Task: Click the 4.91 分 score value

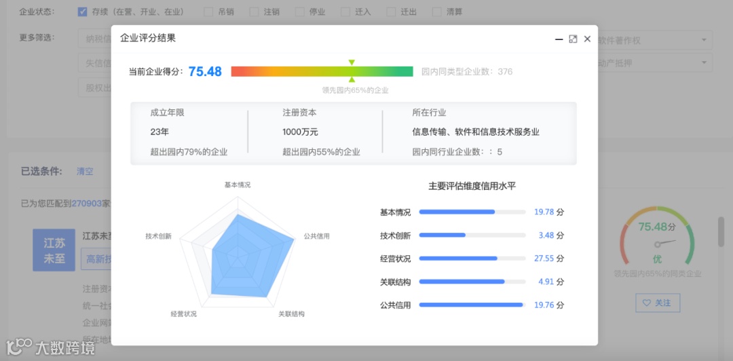Action: [x=551, y=282]
